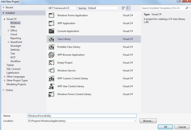Click the WPF Application template icon
The image size is (191, 130).
tap(51, 23)
